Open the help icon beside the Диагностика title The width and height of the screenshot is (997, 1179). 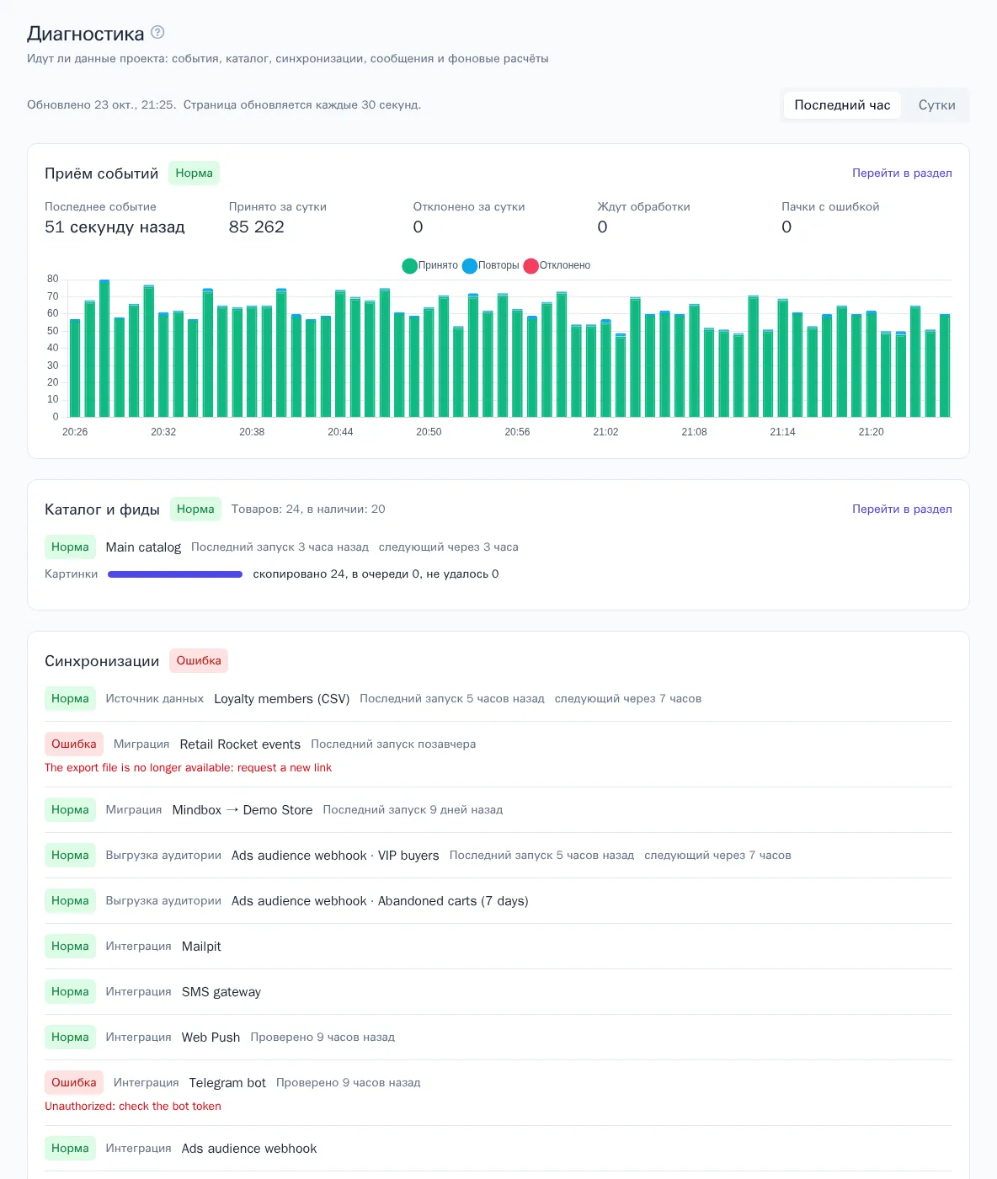[x=157, y=33]
